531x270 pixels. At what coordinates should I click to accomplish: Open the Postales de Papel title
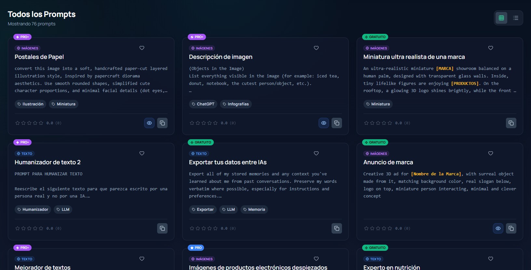[x=39, y=57]
